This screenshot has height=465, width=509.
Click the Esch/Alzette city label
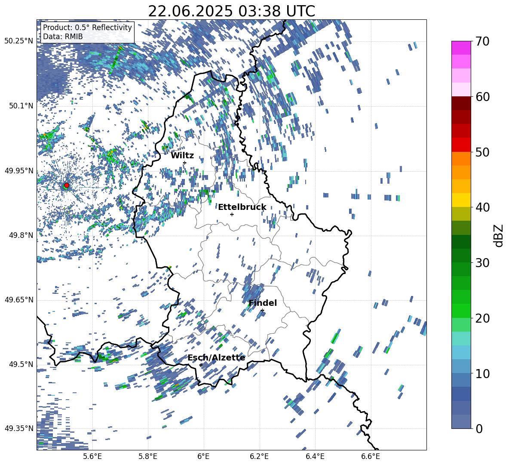pyautogui.click(x=217, y=358)
